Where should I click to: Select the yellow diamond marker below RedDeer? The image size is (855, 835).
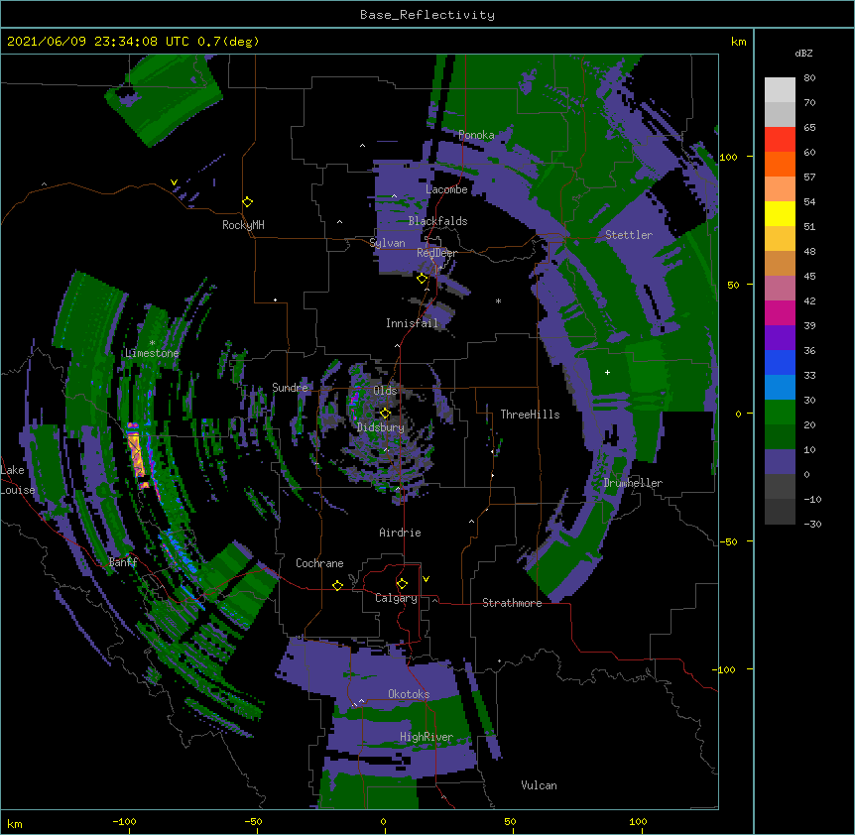423,279
